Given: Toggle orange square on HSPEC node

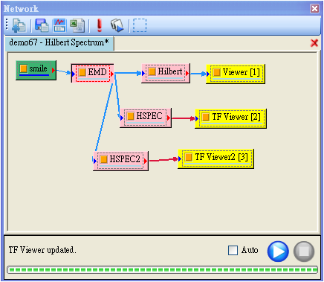Looking at the screenshot, I should pos(130,116).
